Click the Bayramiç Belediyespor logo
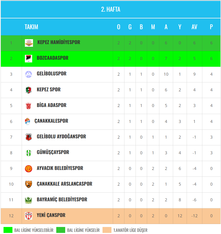 tap(28, 200)
